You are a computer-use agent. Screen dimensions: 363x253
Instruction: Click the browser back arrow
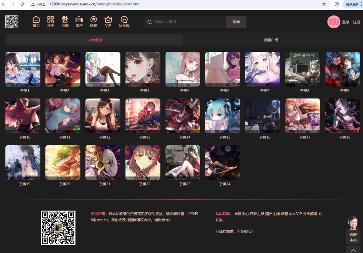coord(4,4)
